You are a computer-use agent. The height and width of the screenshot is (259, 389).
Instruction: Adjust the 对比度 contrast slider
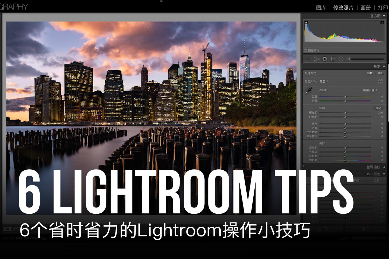345,117
